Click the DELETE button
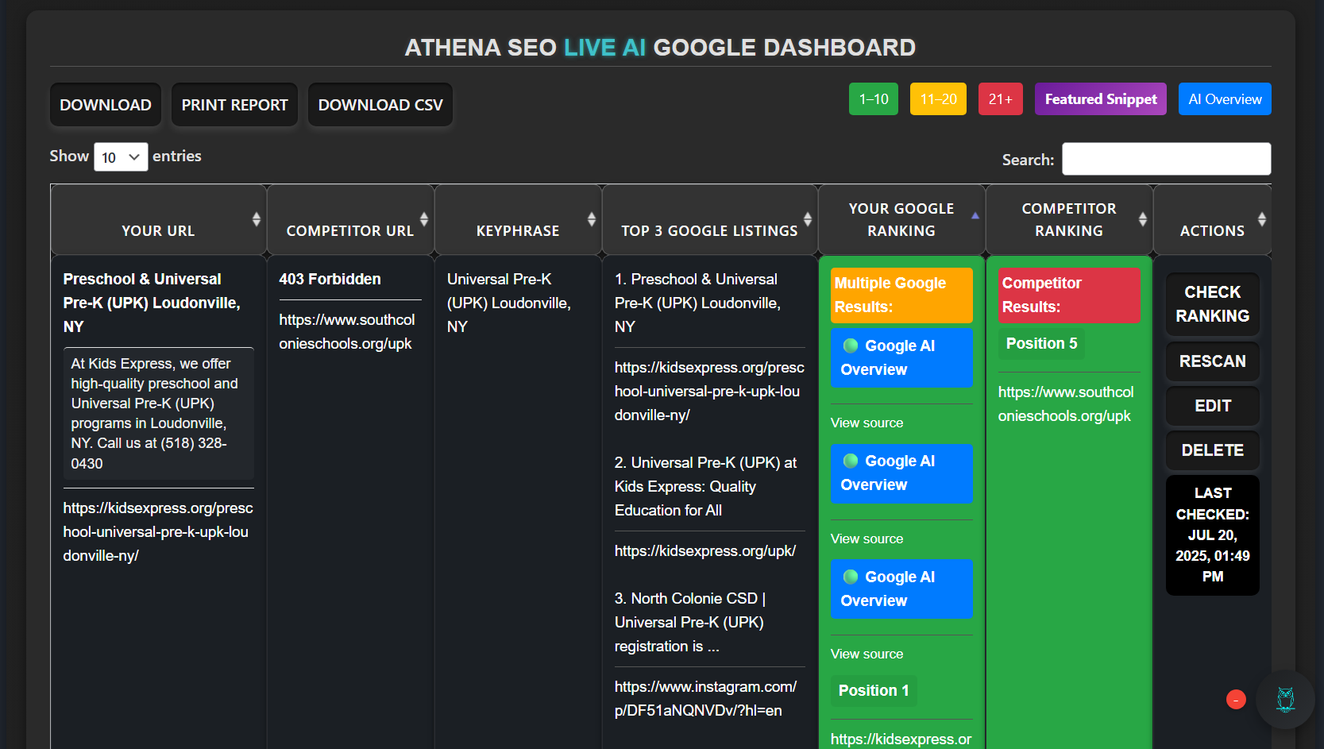 click(x=1212, y=450)
